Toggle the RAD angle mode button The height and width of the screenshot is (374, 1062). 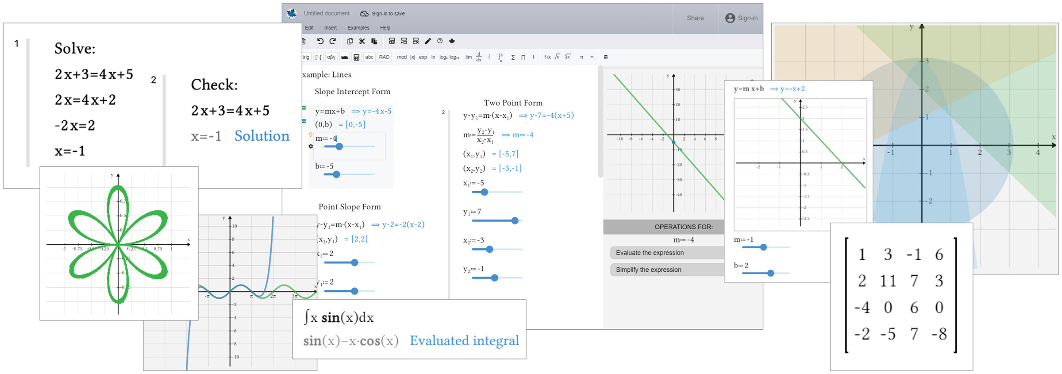click(384, 57)
